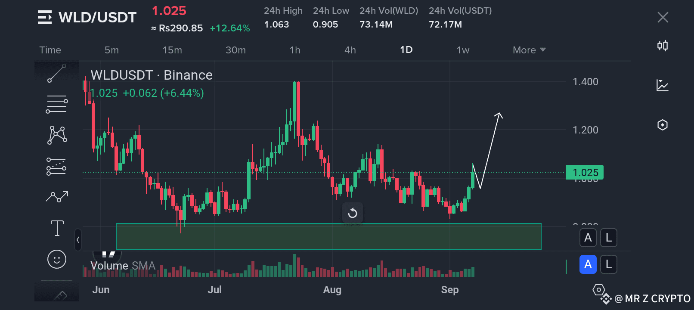
Task: Click the Volume SMA indicator label
Action: [x=123, y=266]
